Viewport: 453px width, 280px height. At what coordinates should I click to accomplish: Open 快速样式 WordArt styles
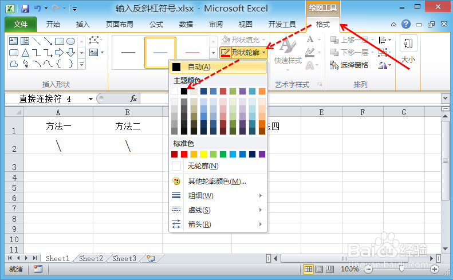pyautogui.click(x=287, y=53)
